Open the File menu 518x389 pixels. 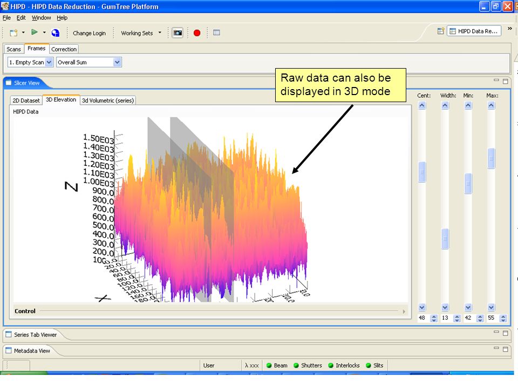pos(6,18)
